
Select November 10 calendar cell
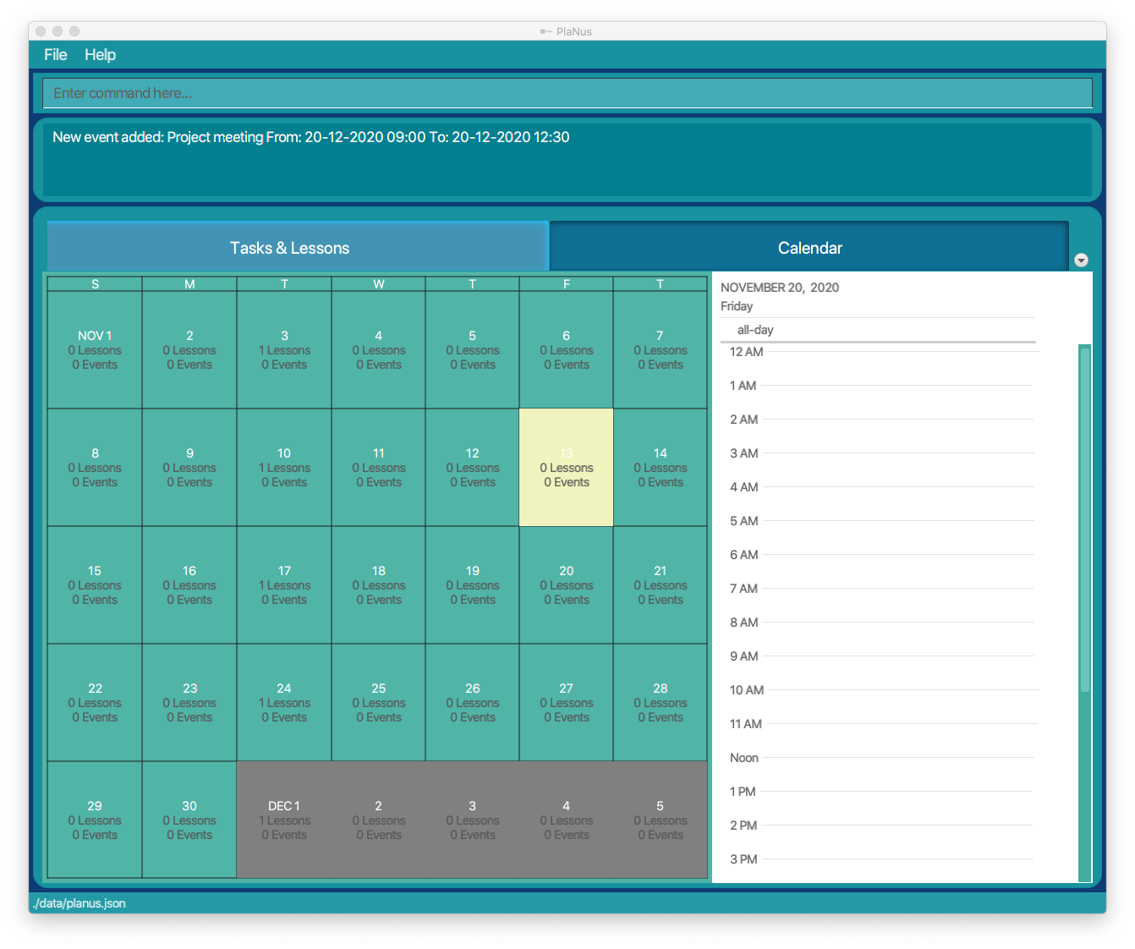[284, 468]
